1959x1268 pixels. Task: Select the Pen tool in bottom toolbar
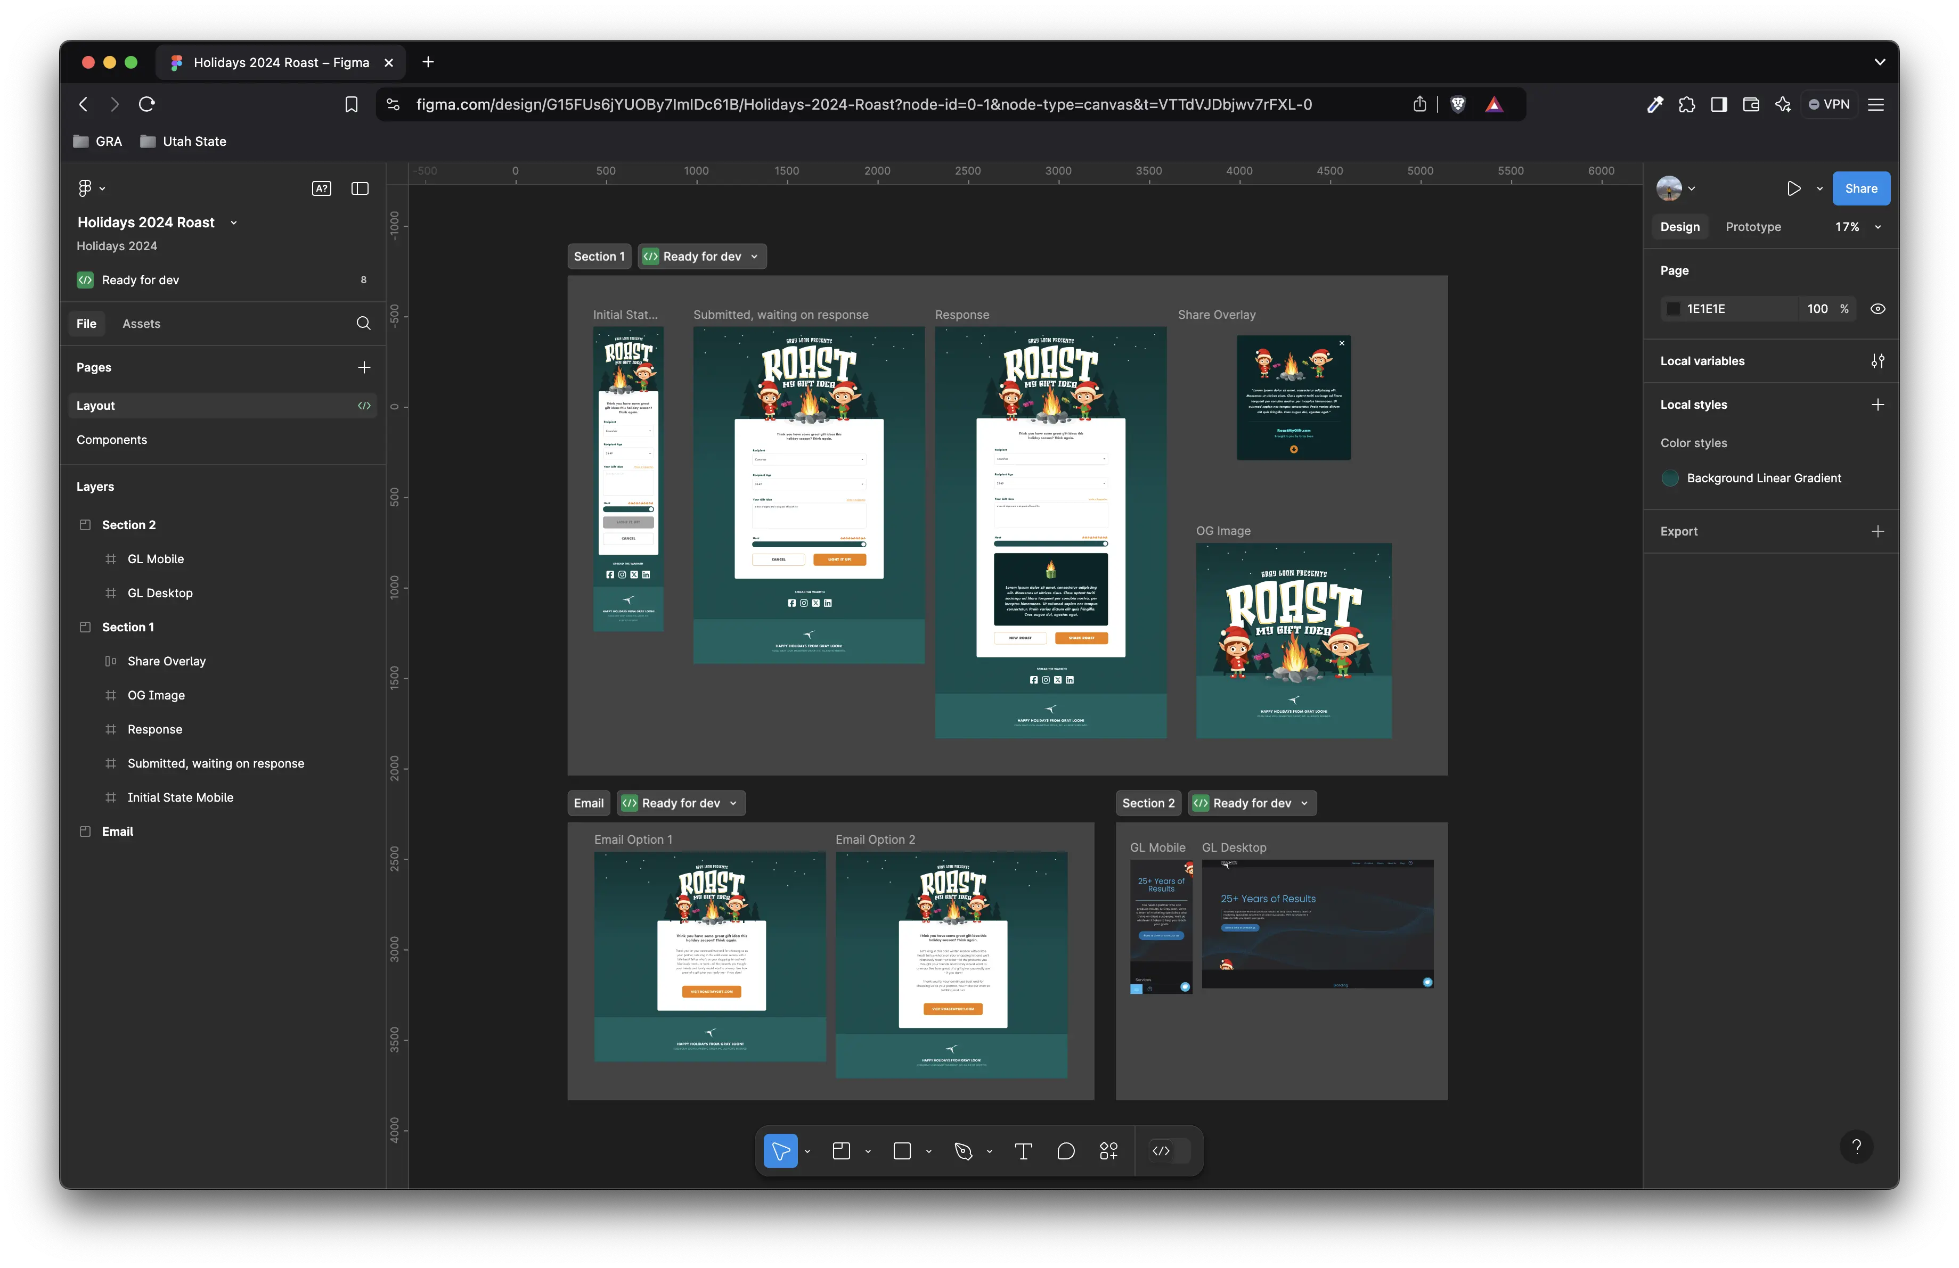tap(963, 1150)
